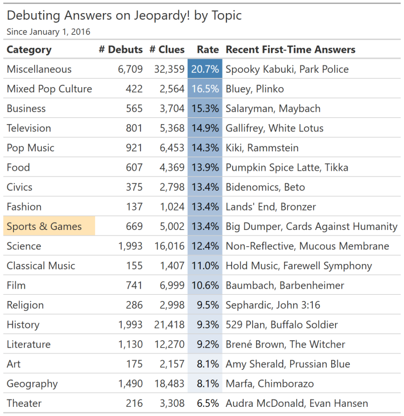Click the 16.5% rate cell for Mixed Pop Culture

pos(205,89)
